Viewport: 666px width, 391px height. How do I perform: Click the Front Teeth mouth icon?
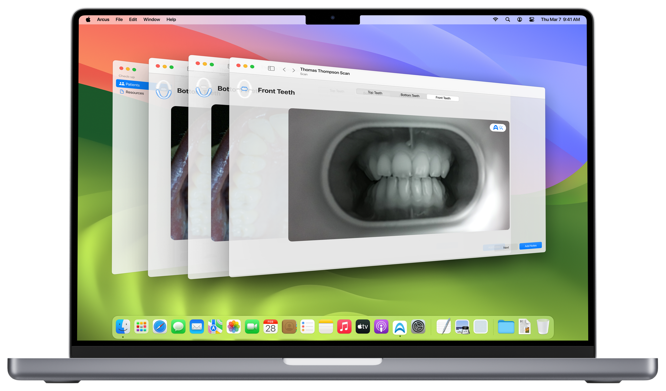click(244, 89)
